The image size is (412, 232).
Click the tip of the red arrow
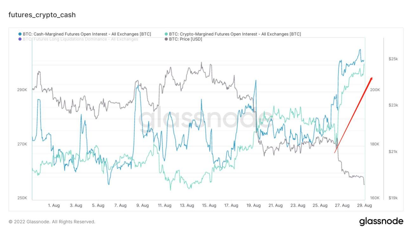pos(372,77)
